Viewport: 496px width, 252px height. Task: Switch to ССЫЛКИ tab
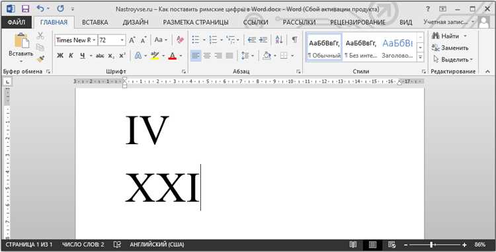[255, 22]
